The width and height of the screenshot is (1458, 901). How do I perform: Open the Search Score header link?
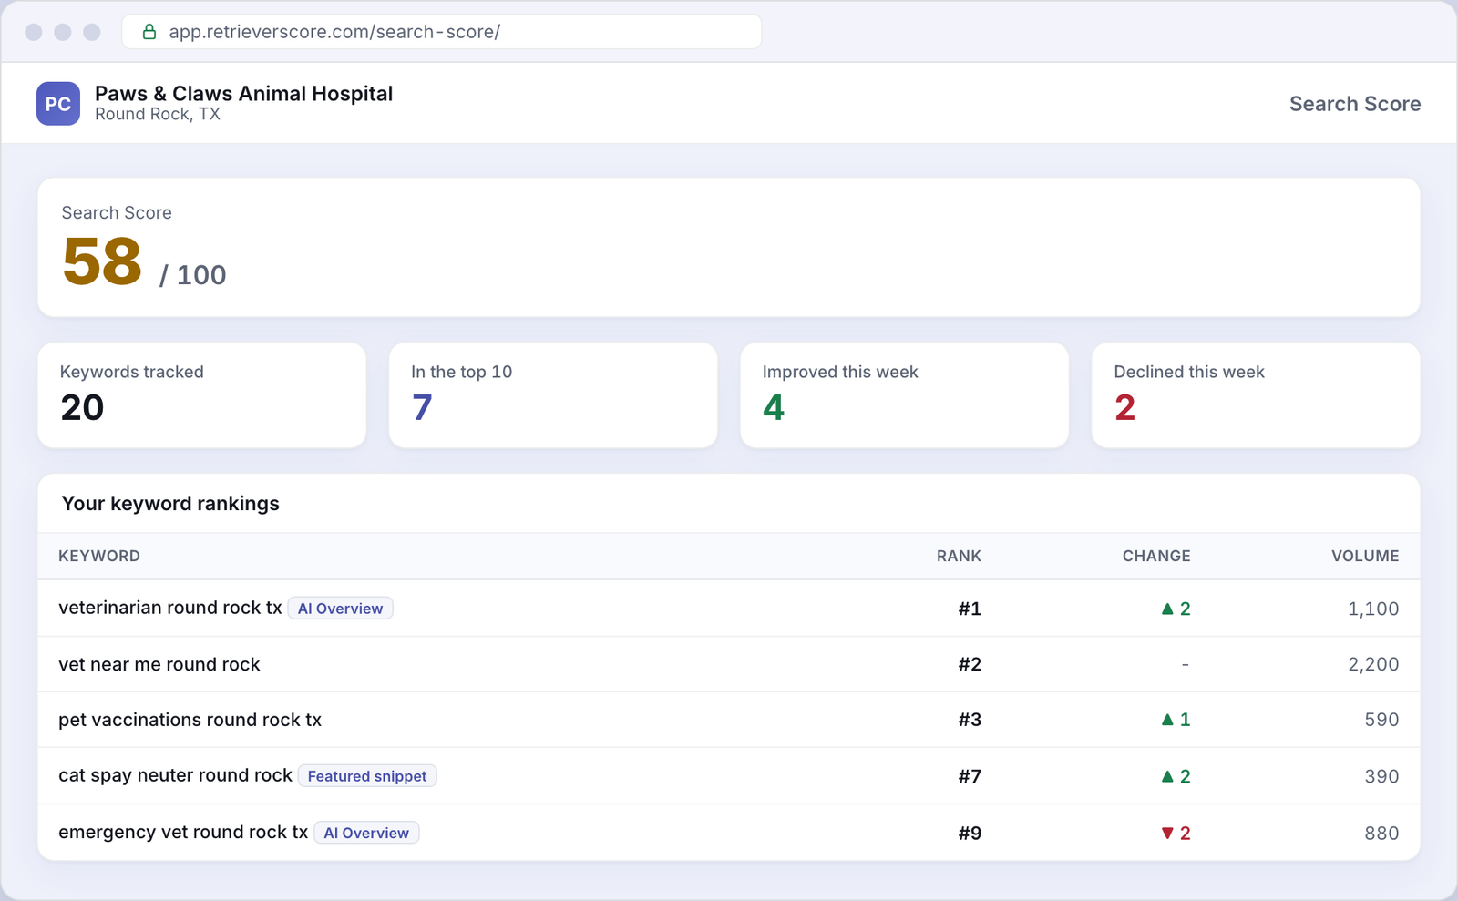1355,104
